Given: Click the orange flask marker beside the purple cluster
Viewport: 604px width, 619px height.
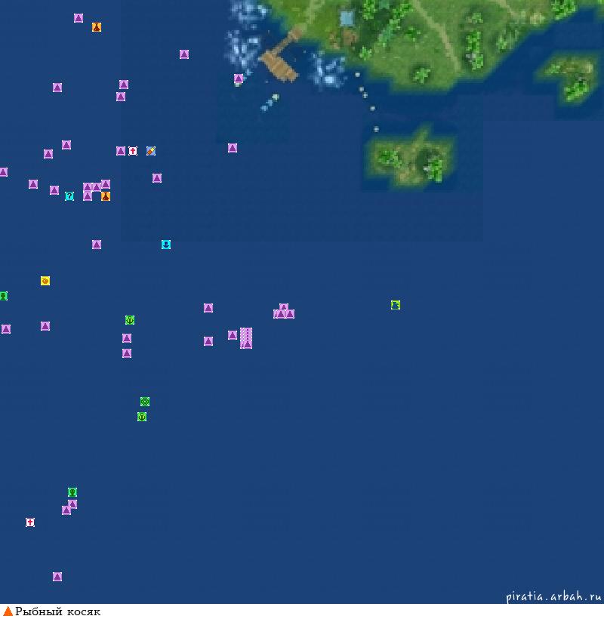Looking at the screenshot, I should (x=106, y=196).
